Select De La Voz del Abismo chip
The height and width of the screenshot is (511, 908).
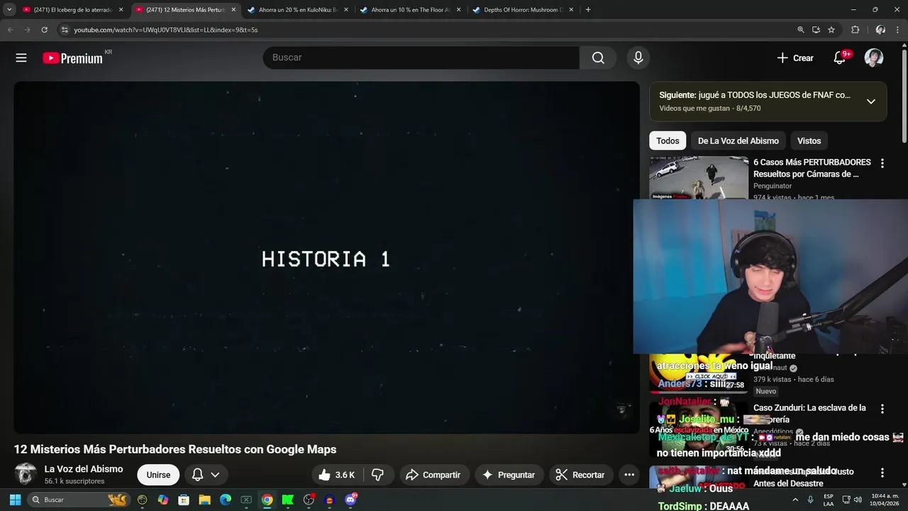(738, 141)
